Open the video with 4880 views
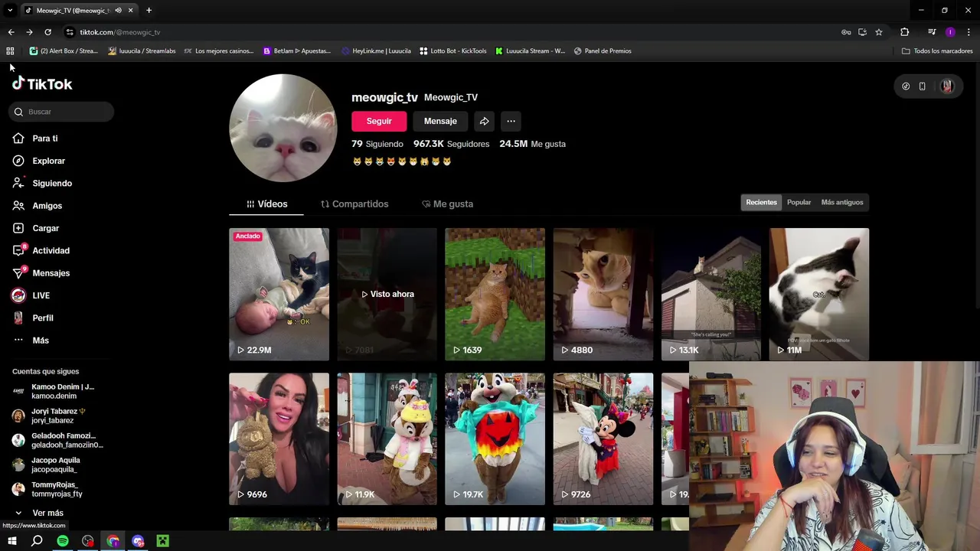This screenshot has height=551, width=980. pyautogui.click(x=603, y=294)
